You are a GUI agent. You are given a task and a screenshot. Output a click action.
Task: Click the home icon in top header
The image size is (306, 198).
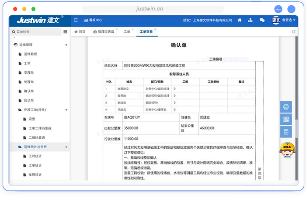click(x=240, y=20)
